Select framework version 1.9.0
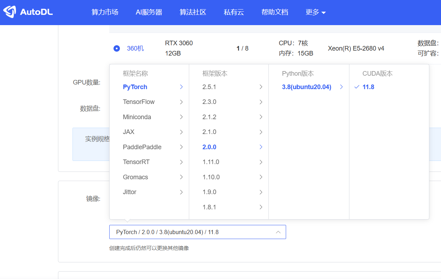This screenshot has height=279, width=441. coord(209,192)
